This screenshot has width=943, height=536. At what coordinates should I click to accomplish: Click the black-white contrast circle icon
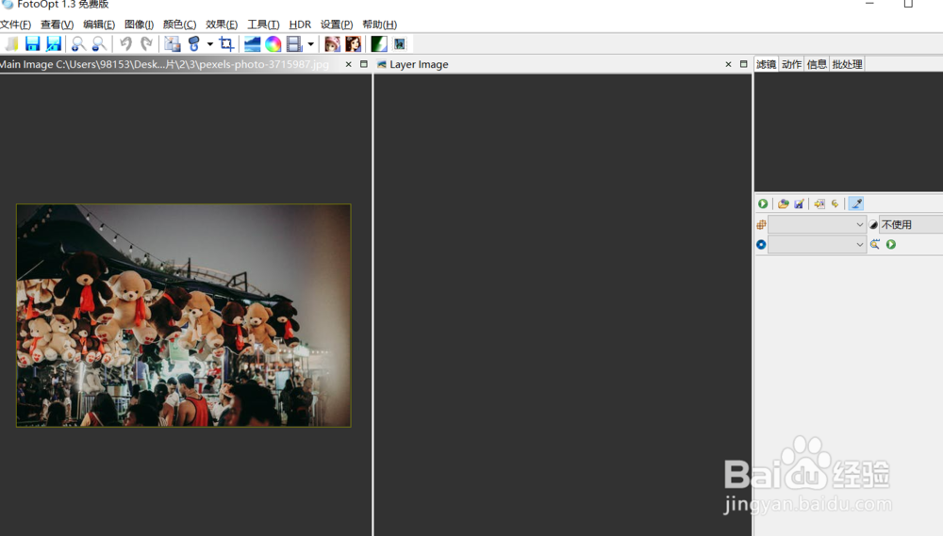(x=873, y=225)
